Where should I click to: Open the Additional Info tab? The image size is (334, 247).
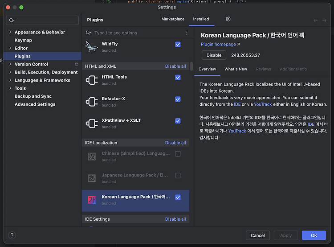tap(293, 69)
